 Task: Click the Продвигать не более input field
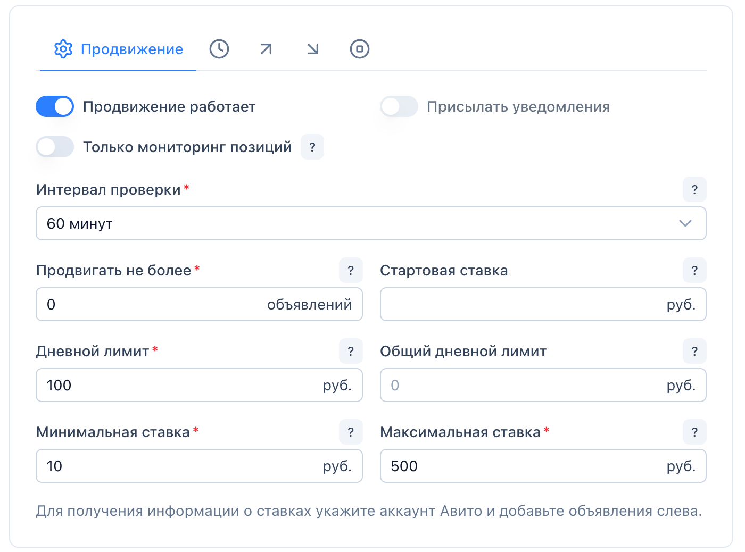click(154, 304)
